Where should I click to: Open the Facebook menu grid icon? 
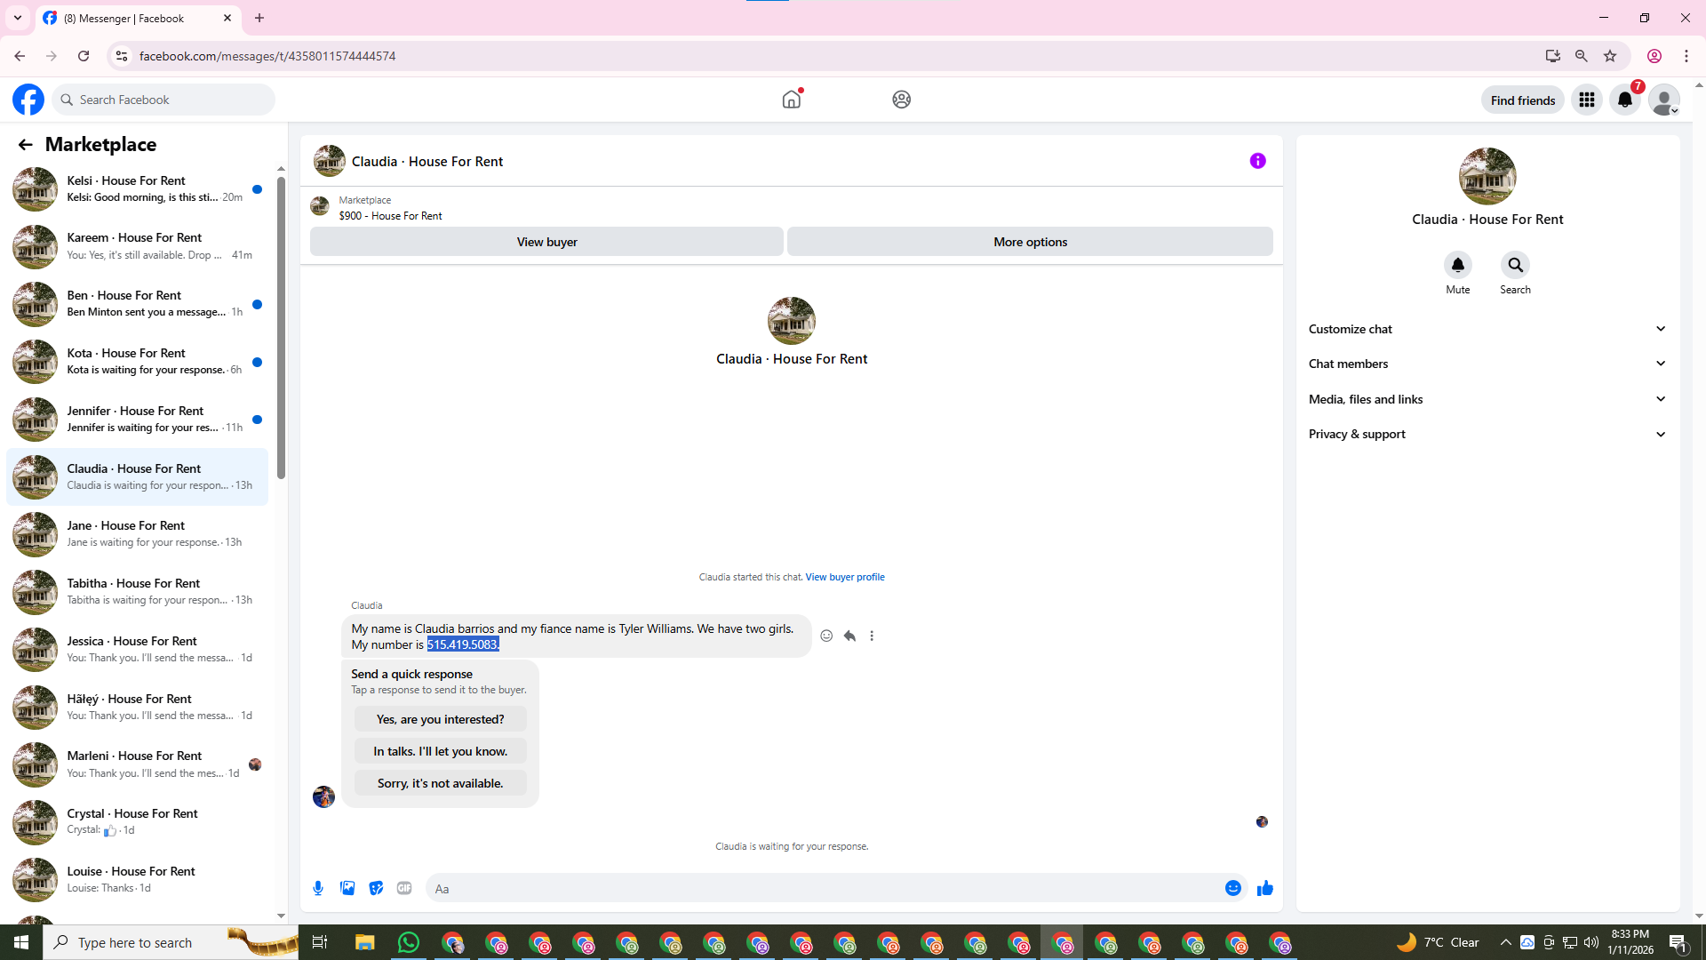(1587, 100)
